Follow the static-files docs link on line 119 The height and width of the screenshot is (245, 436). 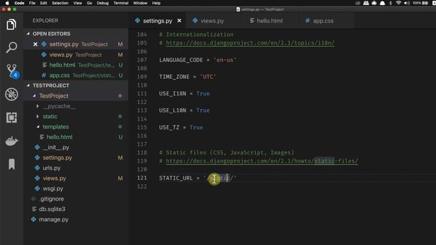[262, 161]
